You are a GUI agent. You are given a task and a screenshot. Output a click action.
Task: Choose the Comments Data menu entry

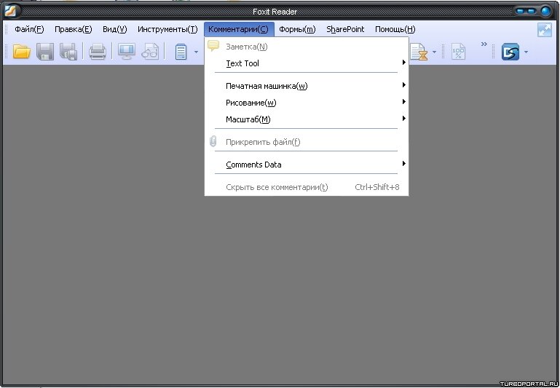307,165
